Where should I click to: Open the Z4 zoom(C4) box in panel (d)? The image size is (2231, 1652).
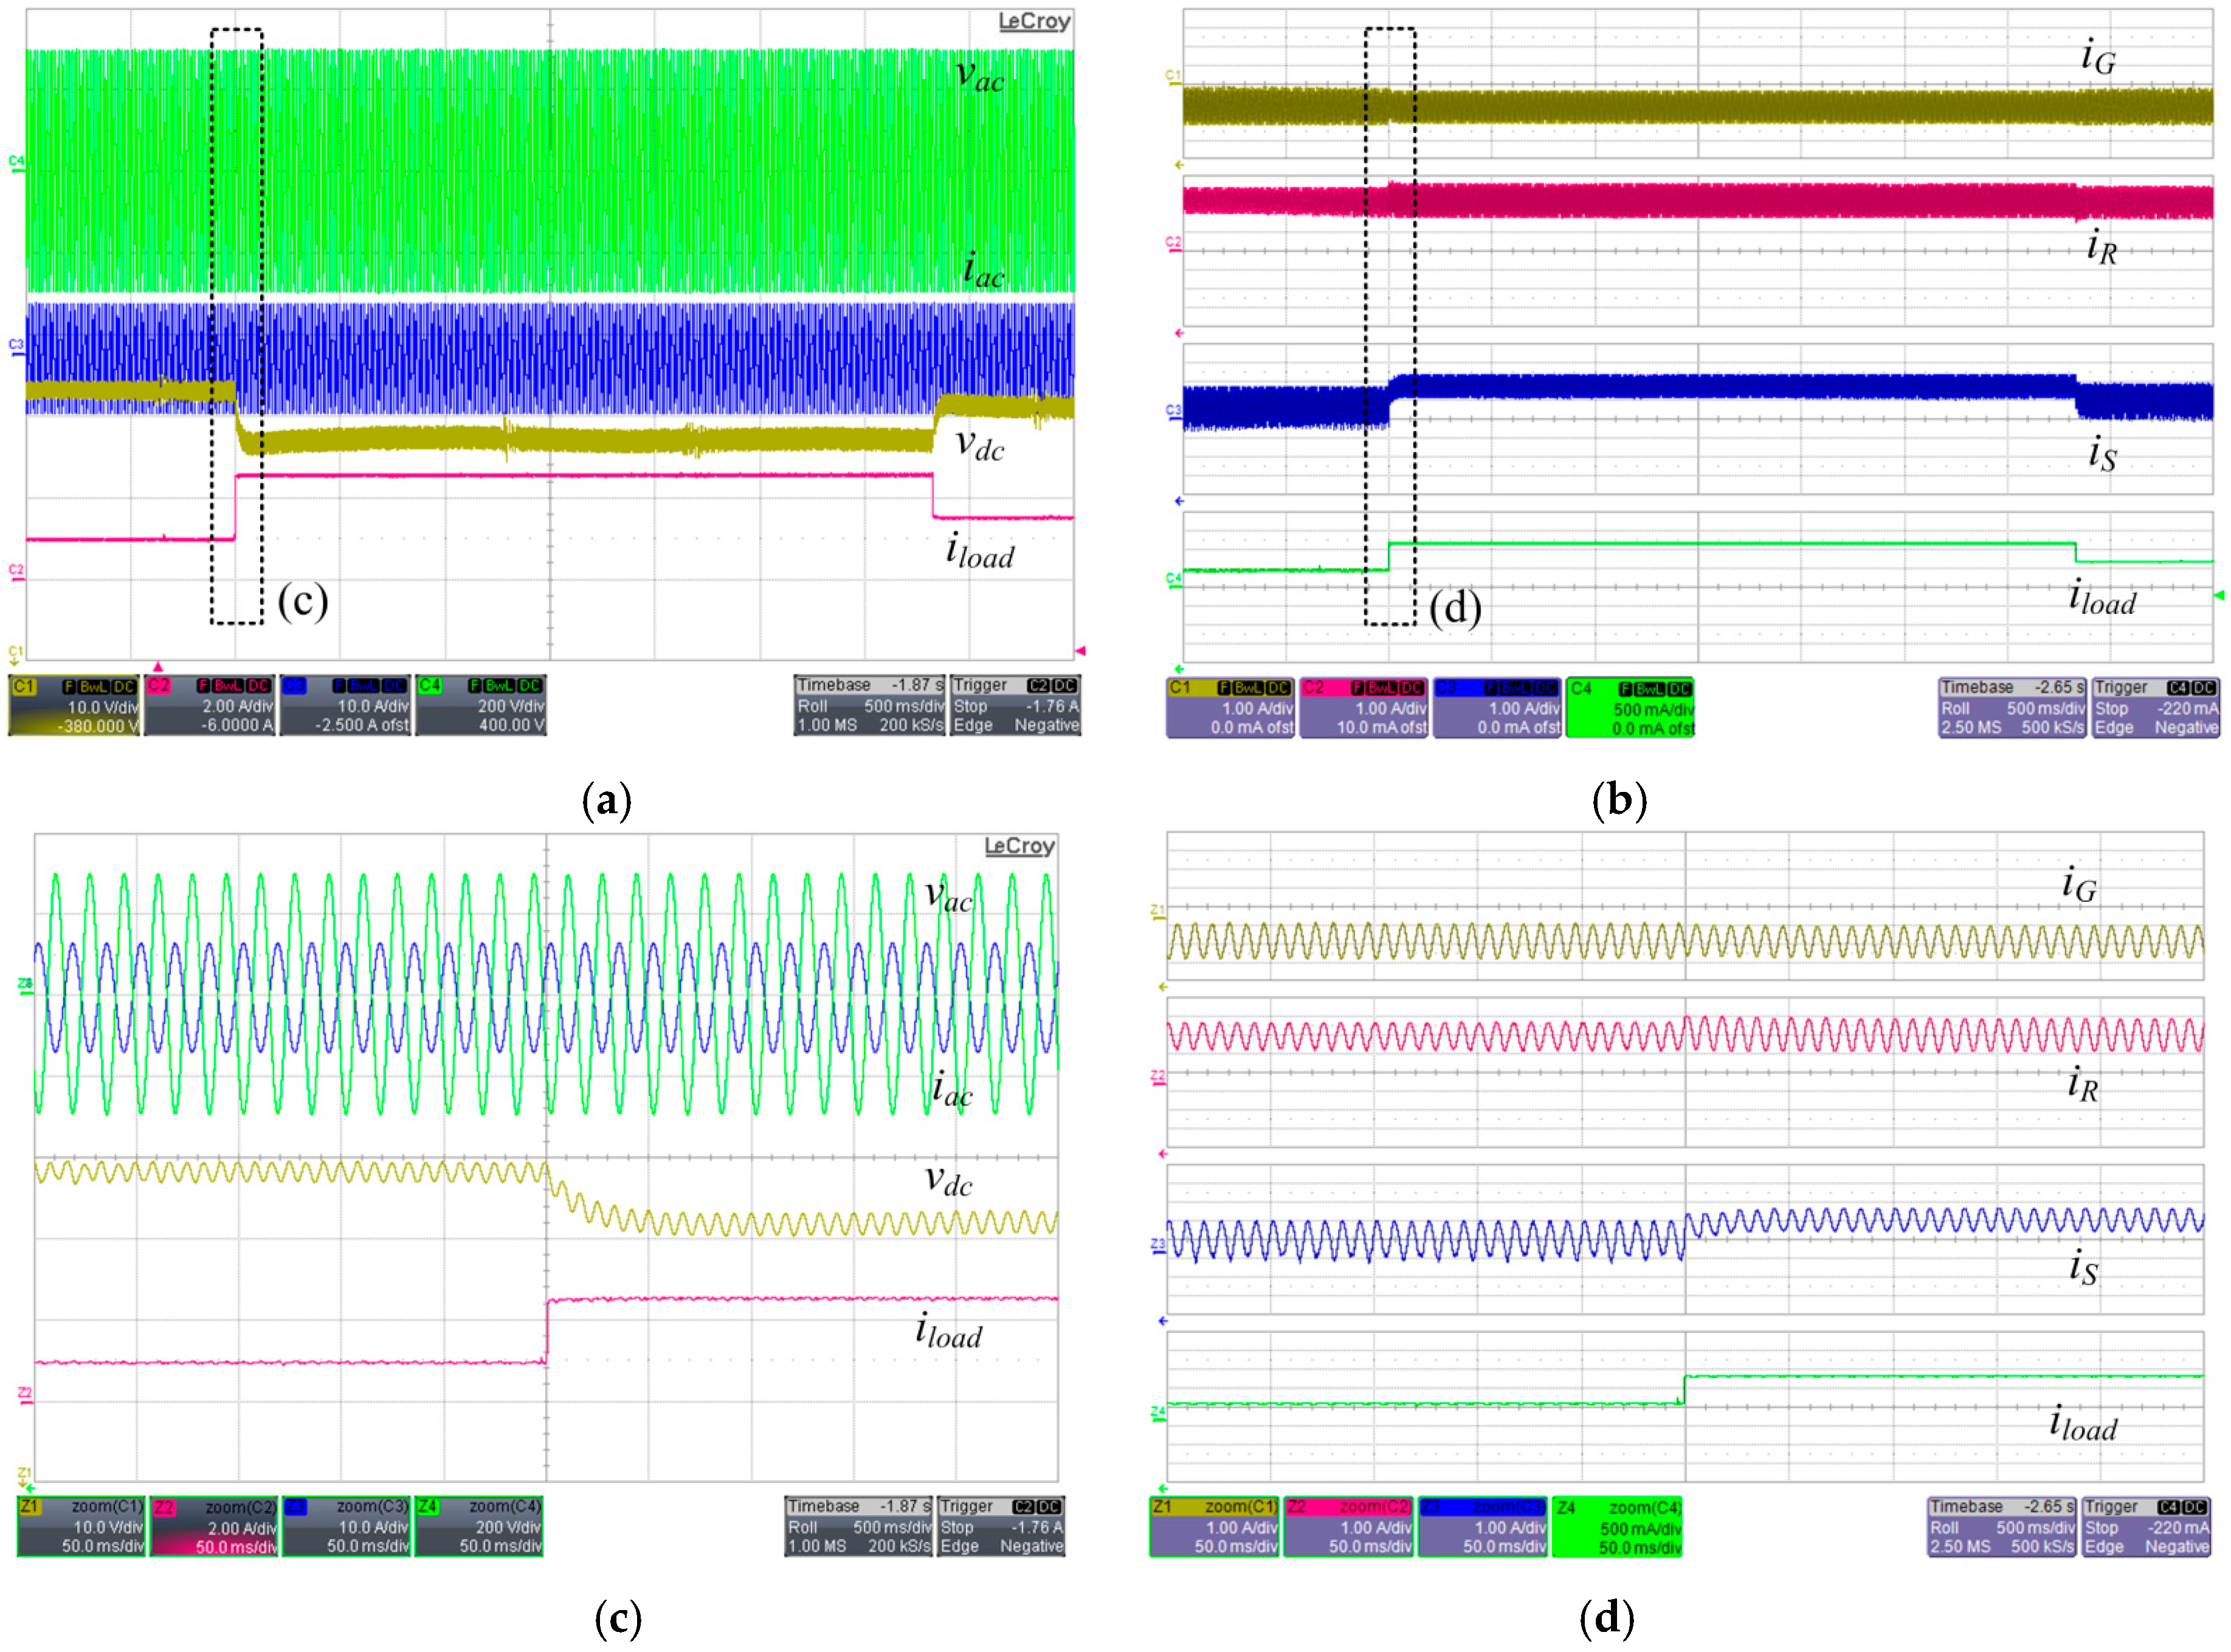coord(1616,1527)
